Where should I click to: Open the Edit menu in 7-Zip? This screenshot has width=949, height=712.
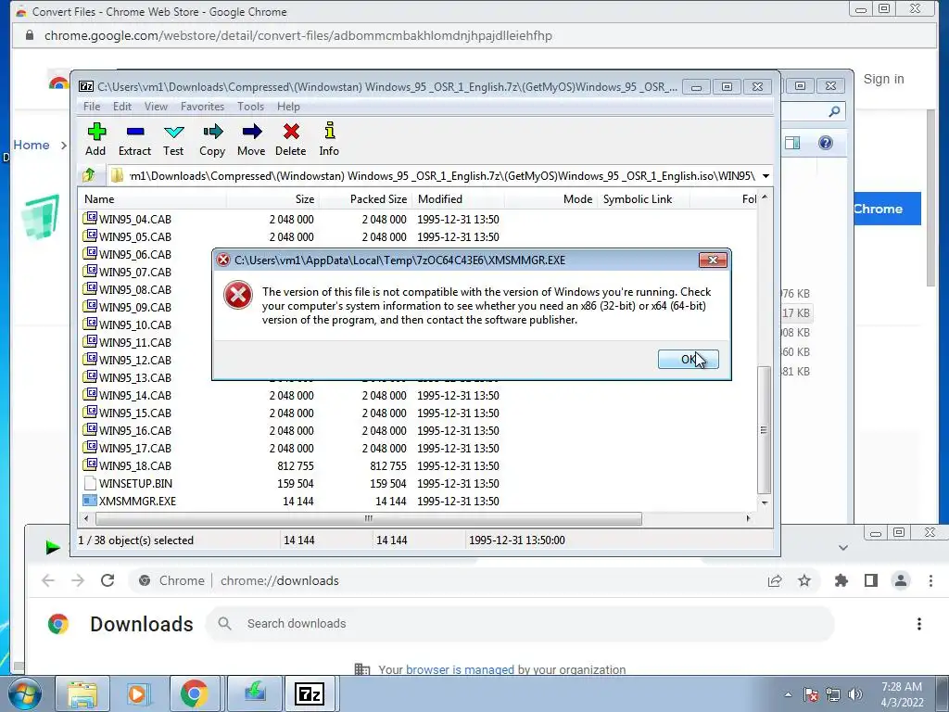click(122, 107)
